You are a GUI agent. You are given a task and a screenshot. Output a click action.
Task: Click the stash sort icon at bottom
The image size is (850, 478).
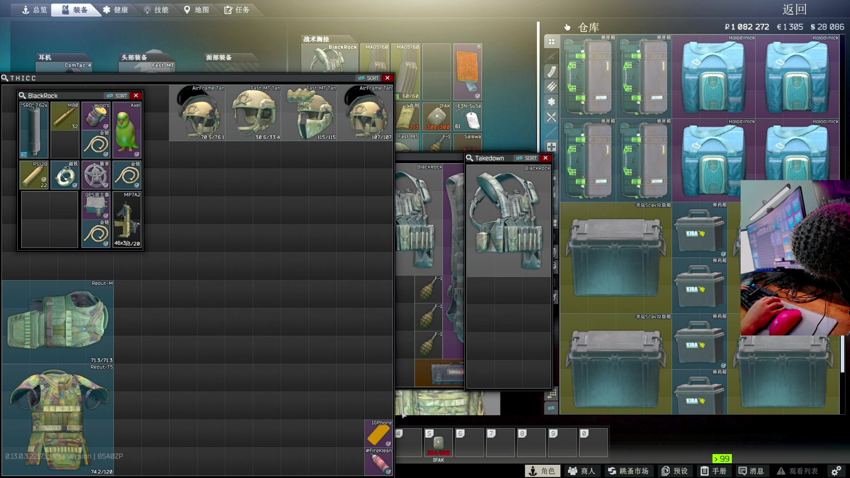[552, 408]
